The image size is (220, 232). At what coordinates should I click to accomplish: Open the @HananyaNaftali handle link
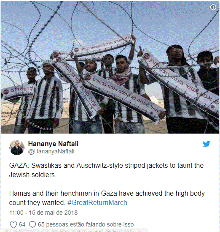pyautogui.click(x=51, y=152)
